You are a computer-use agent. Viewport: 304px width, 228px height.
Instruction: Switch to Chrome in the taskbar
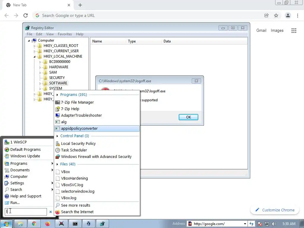tap(34, 224)
